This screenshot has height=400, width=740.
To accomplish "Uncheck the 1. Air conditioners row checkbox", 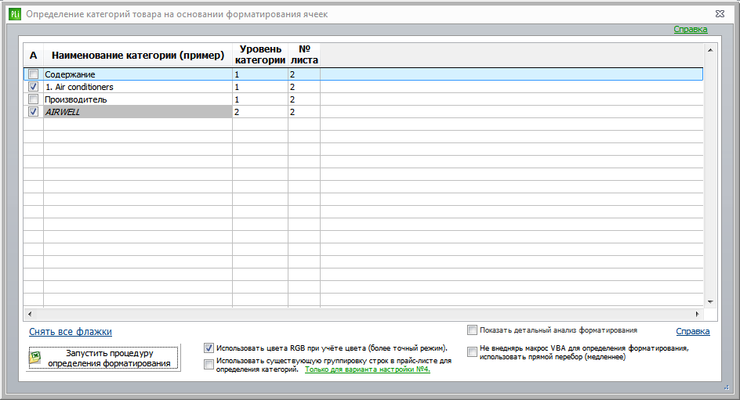I will (x=33, y=87).
